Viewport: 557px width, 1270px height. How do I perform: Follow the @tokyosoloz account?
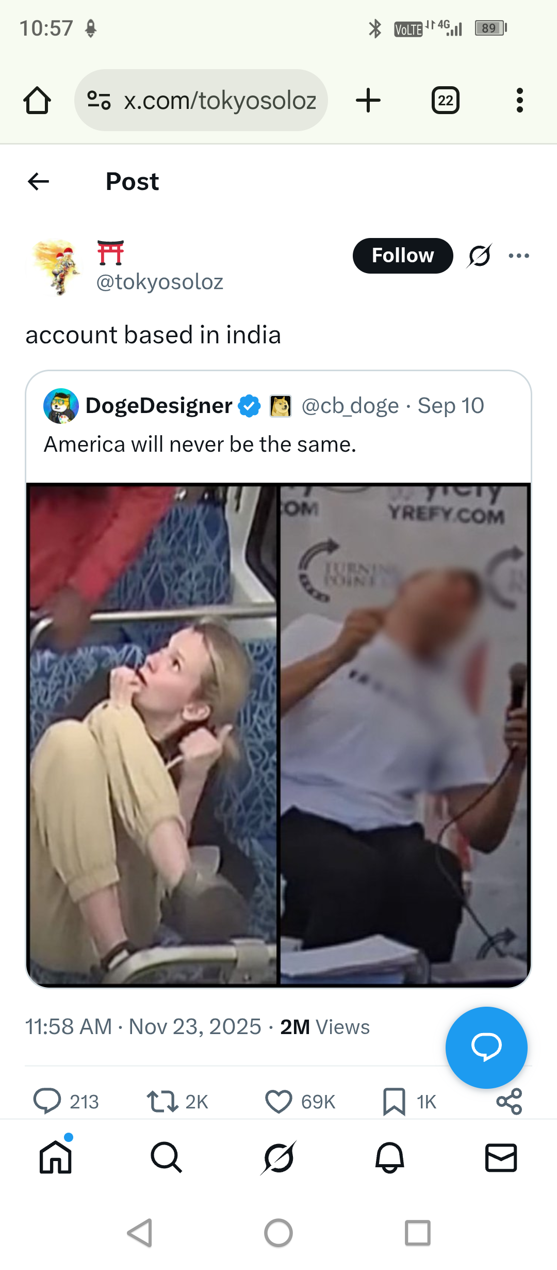(403, 256)
